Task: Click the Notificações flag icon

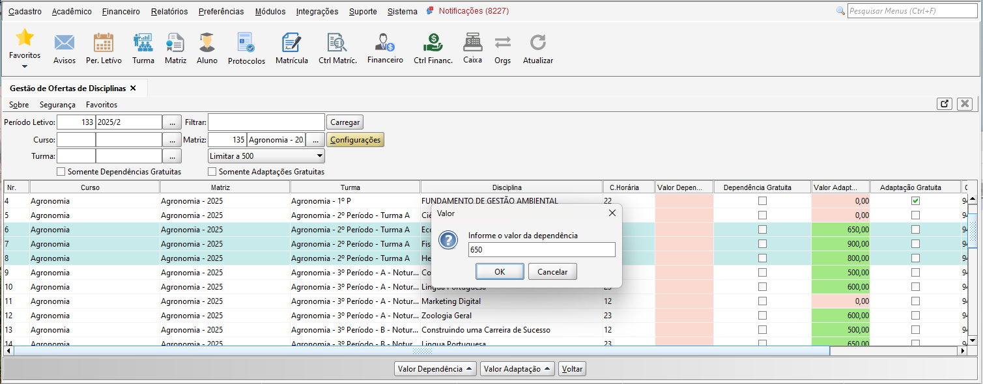Action: click(431, 11)
